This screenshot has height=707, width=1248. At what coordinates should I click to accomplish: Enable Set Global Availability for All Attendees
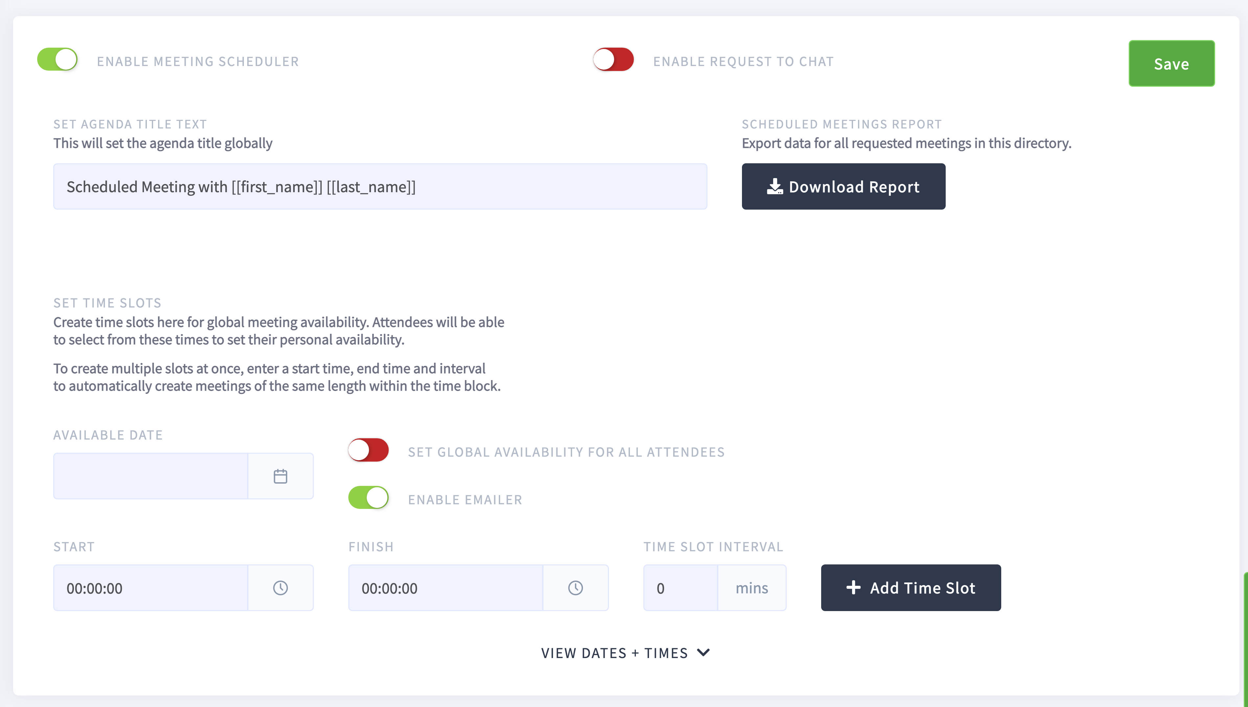click(x=369, y=450)
